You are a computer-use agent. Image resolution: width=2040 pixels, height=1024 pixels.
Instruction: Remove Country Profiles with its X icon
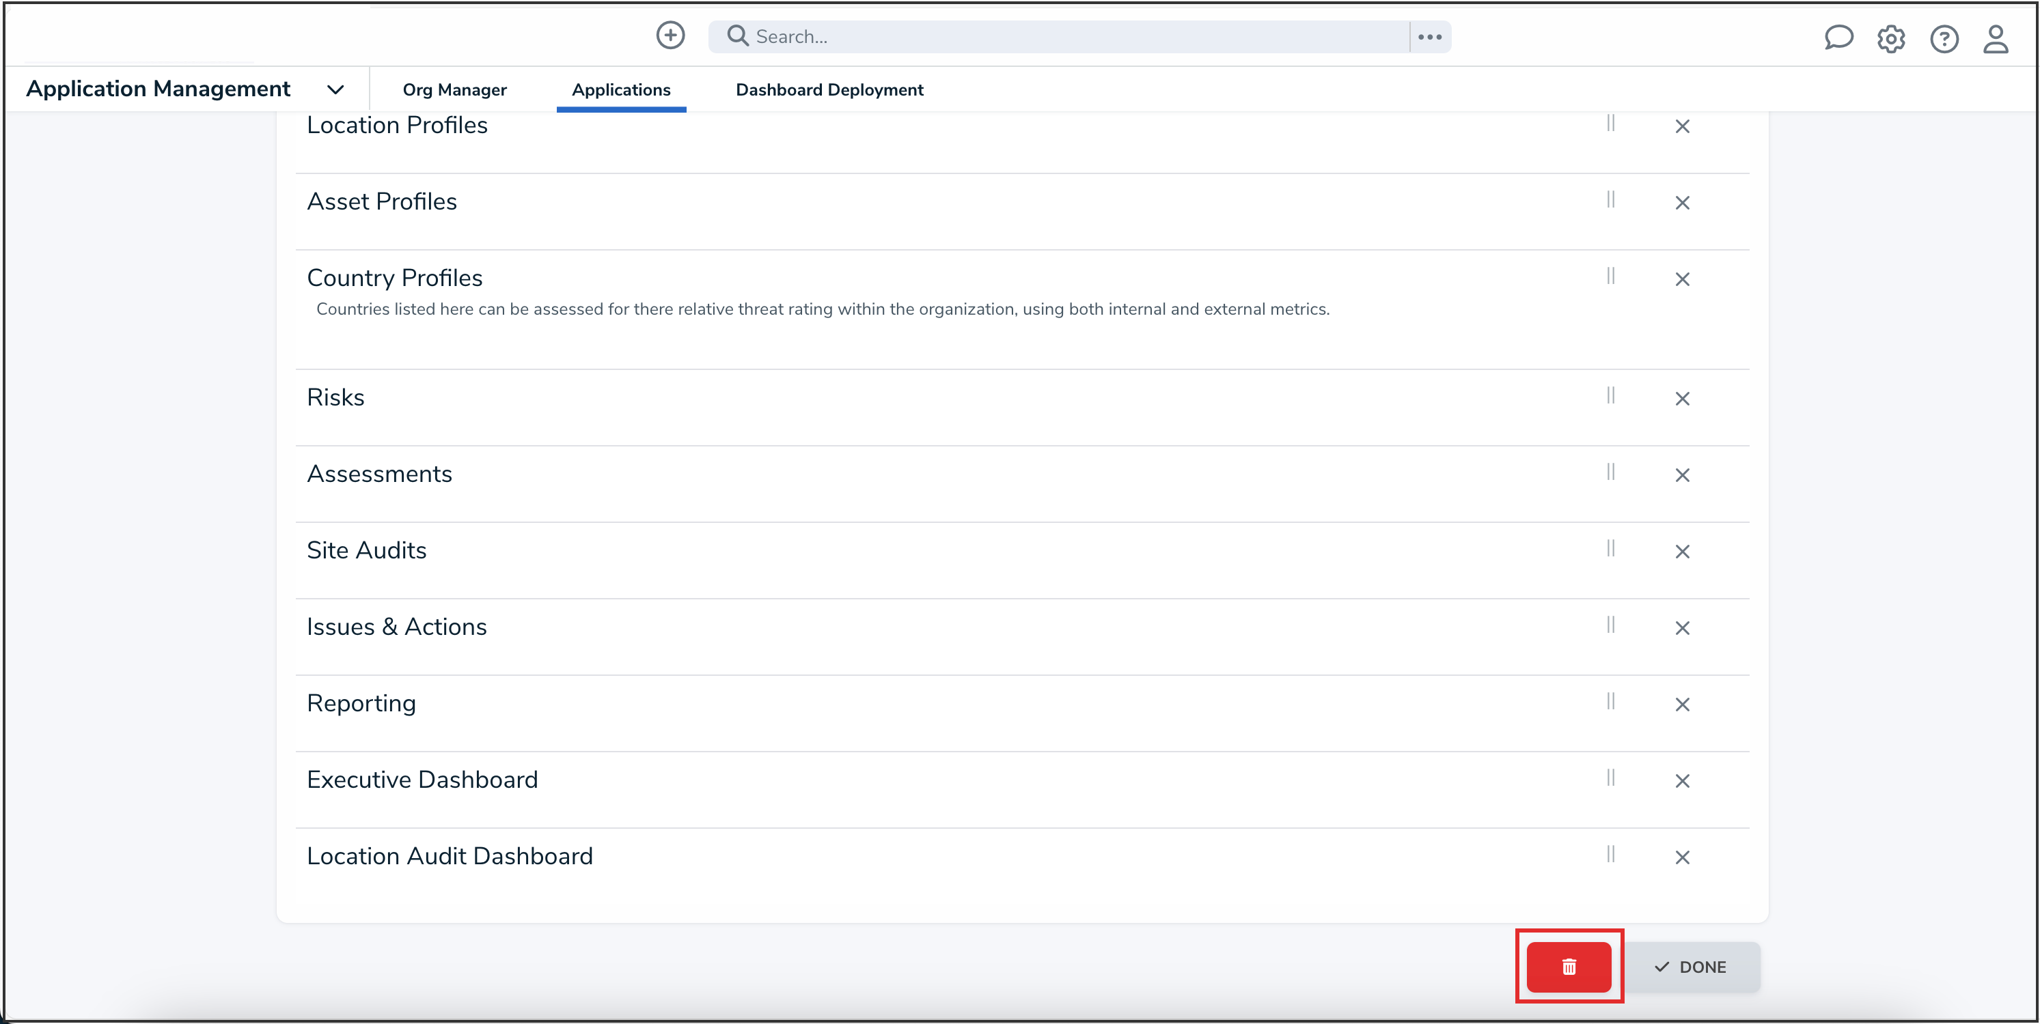[1682, 279]
